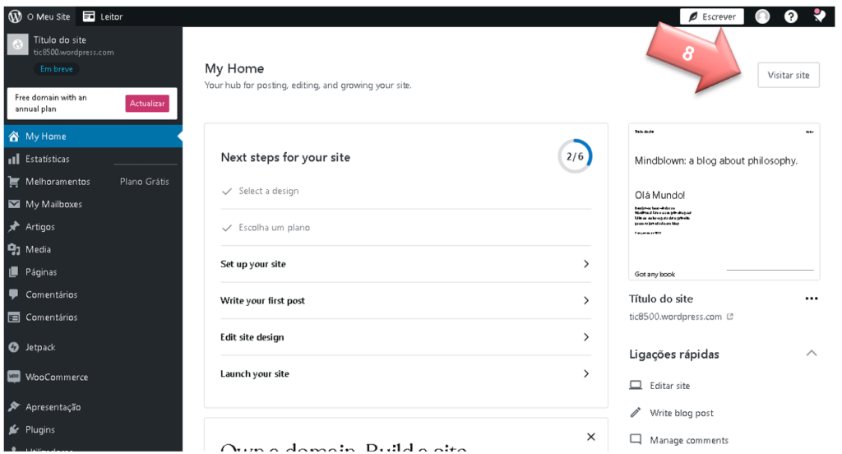842x454 pixels.
Task: Expand the Write your first post step
Action: pos(405,300)
